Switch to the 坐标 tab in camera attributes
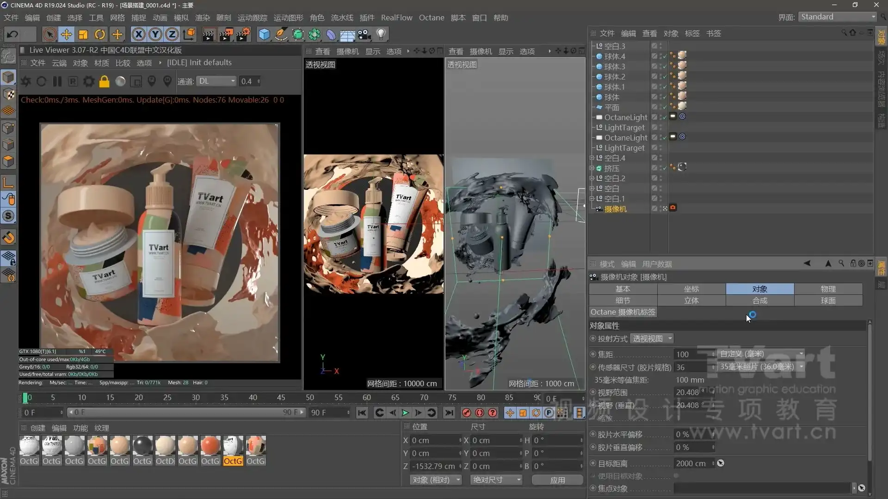The height and width of the screenshot is (499, 888). coord(691,289)
